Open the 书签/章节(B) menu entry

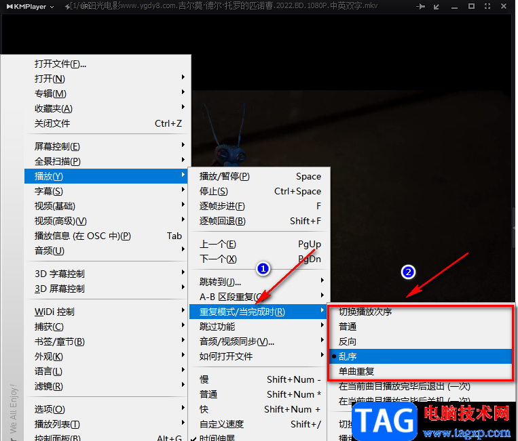[x=106, y=341]
